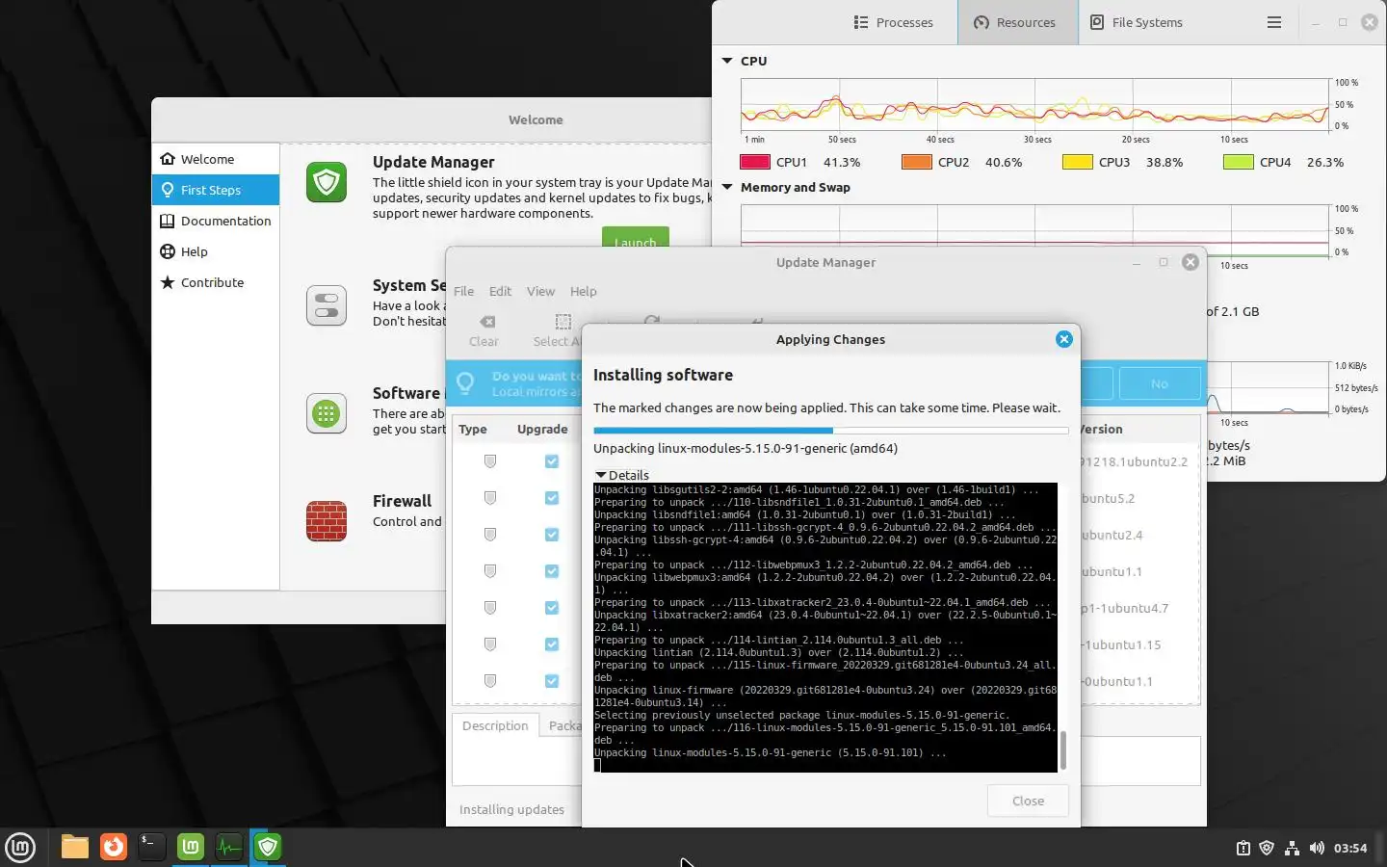Uncheck the upgrade box for the p1-1ubuntu4.7 row
This screenshot has width=1387, height=867.
click(552, 608)
